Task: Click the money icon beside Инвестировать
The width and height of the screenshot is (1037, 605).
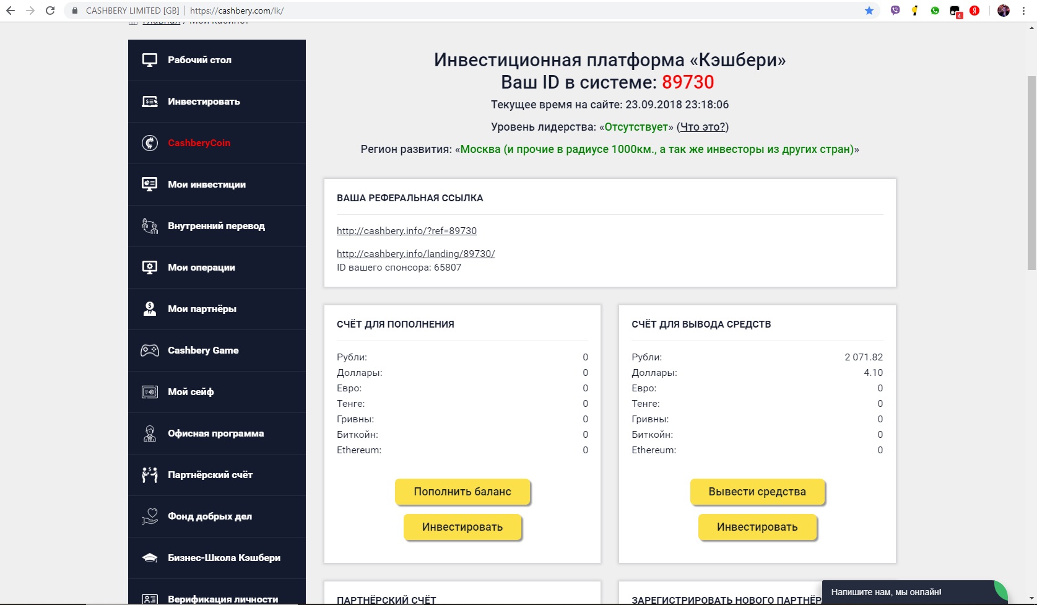Action: point(150,102)
